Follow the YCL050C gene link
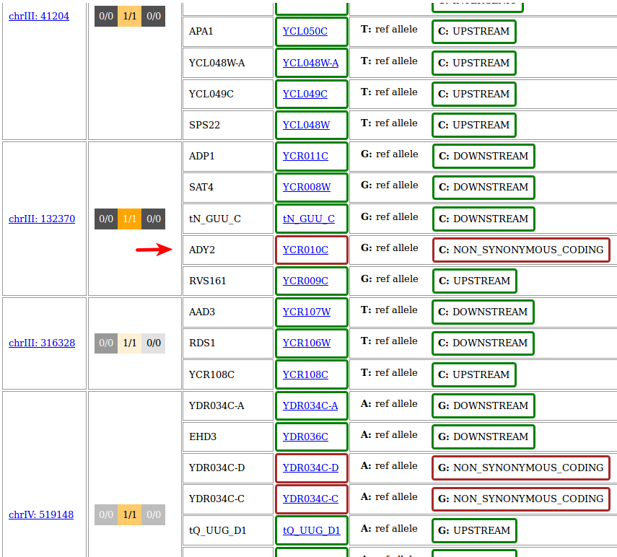Image resolution: width=617 pixels, height=557 pixels. [305, 31]
